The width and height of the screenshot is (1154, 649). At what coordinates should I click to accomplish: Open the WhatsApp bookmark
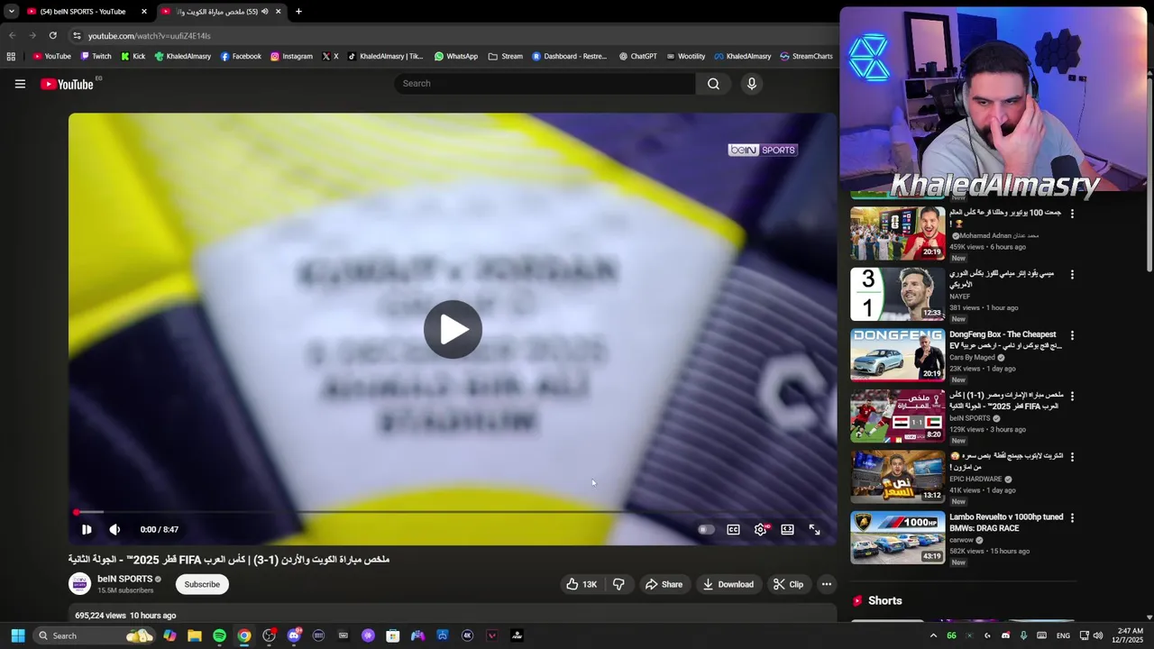456,56
